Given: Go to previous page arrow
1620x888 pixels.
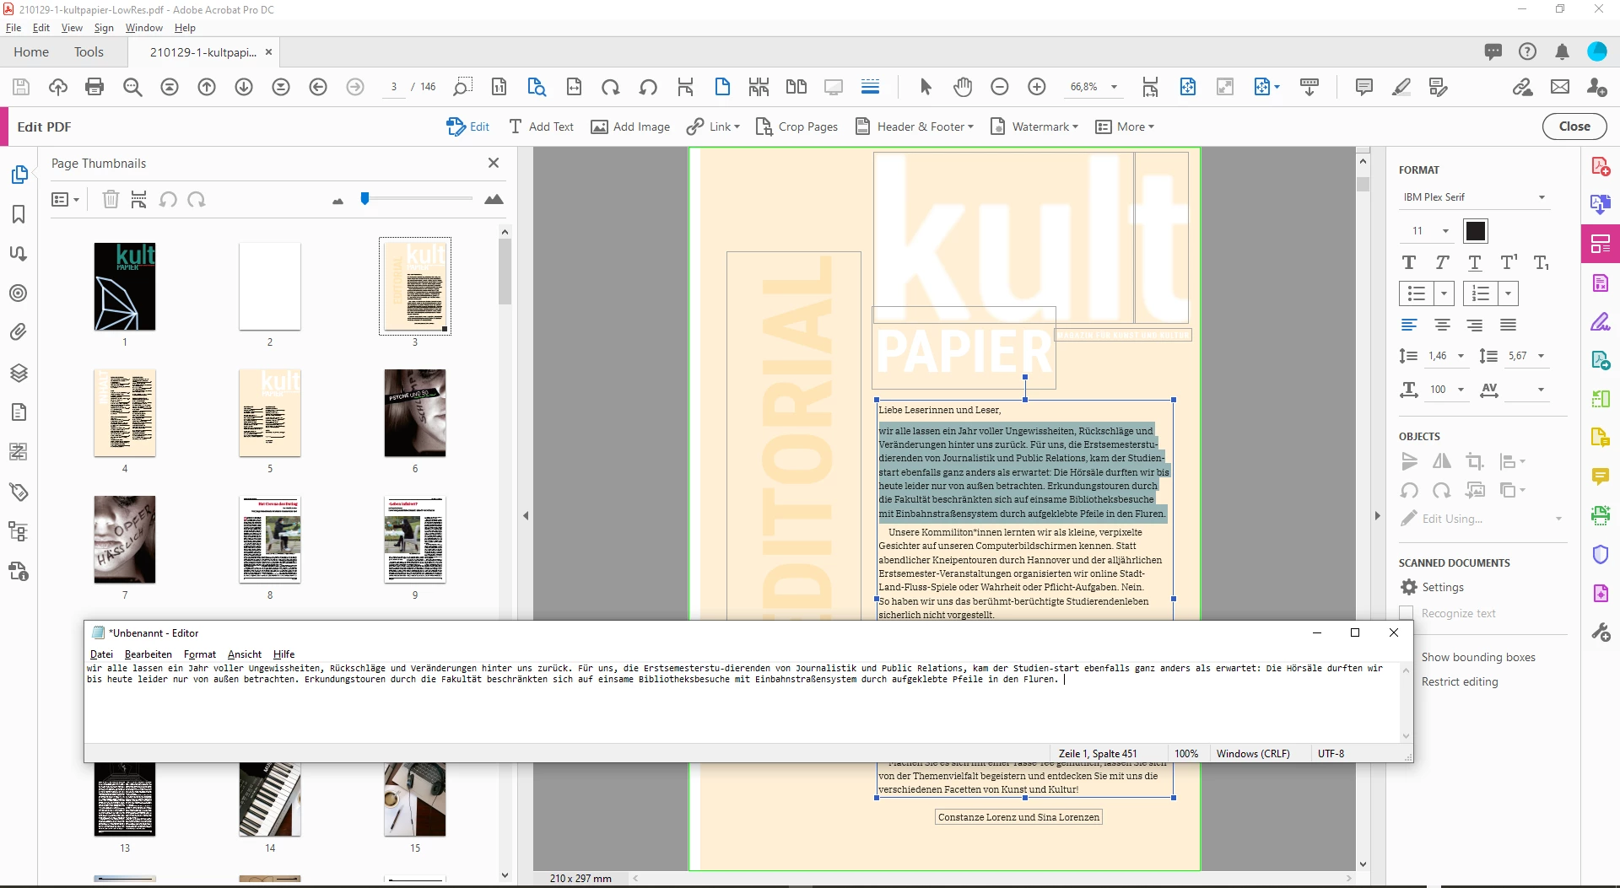Looking at the screenshot, I should point(207,87).
